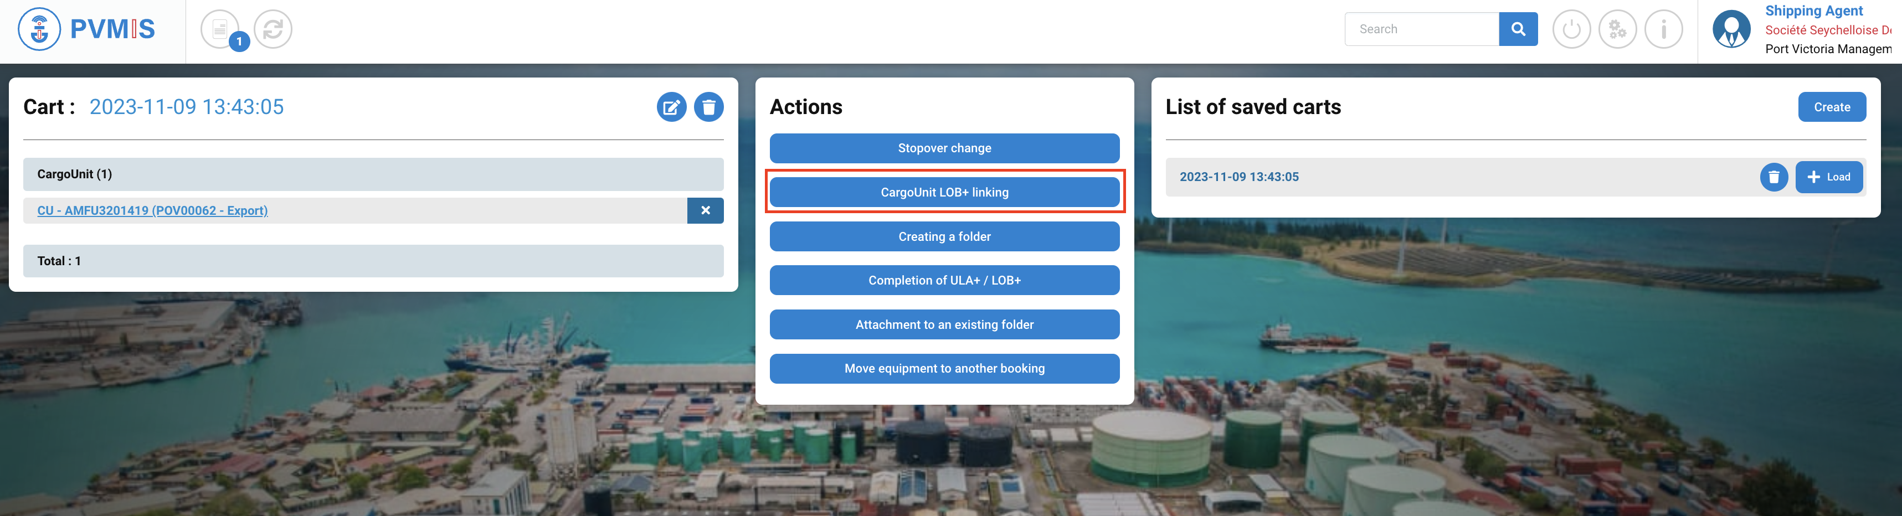1902x516 pixels.
Task: Focus the Search input field
Action: [1421, 29]
